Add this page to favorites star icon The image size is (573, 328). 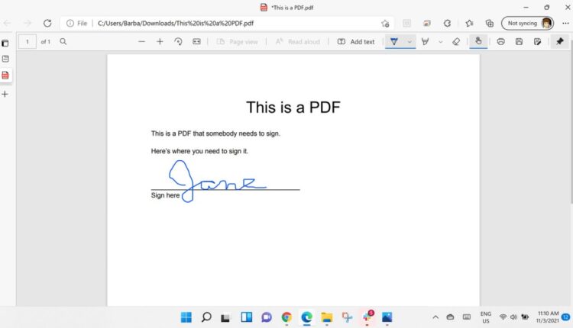(x=385, y=24)
